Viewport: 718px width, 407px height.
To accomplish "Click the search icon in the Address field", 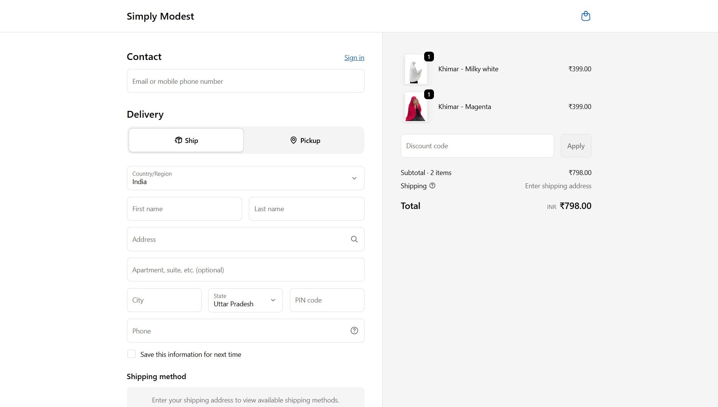I will 354,239.
